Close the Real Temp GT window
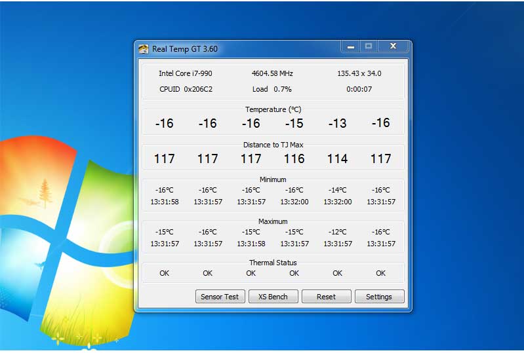This screenshot has width=524, height=353. pos(393,46)
